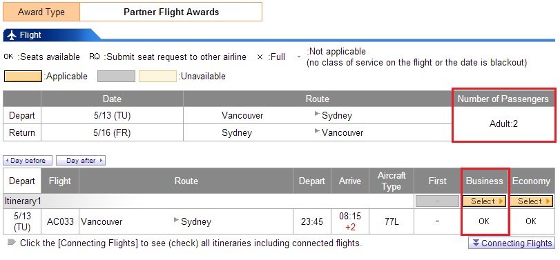Click the gray Unavailable legend swatch
This screenshot has height=260, width=560.
(117, 77)
